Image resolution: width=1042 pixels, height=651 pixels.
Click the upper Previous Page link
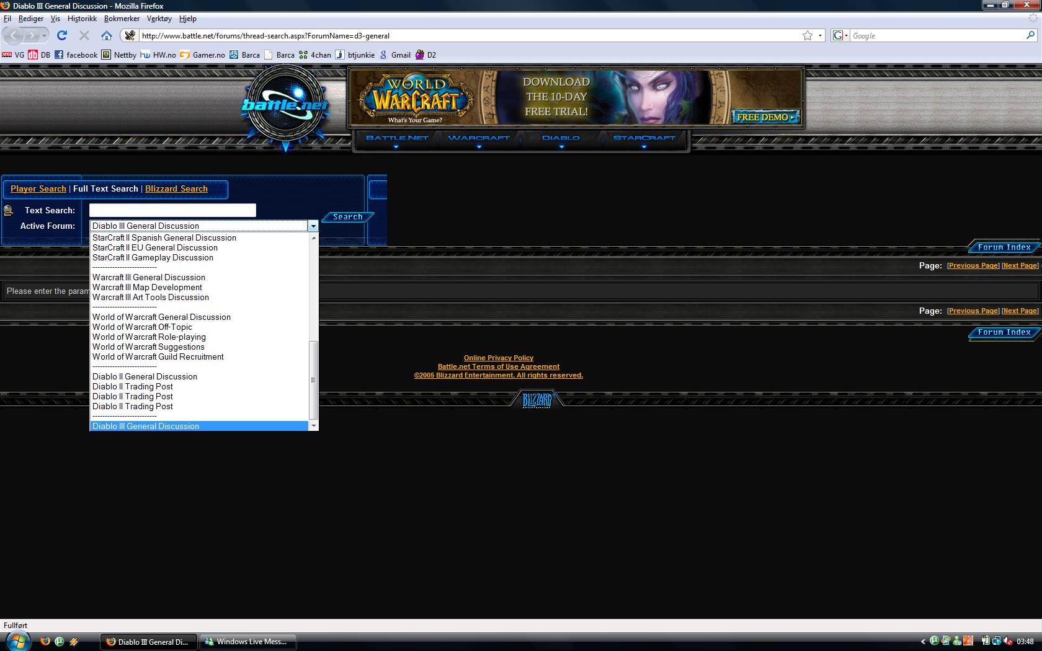click(973, 265)
